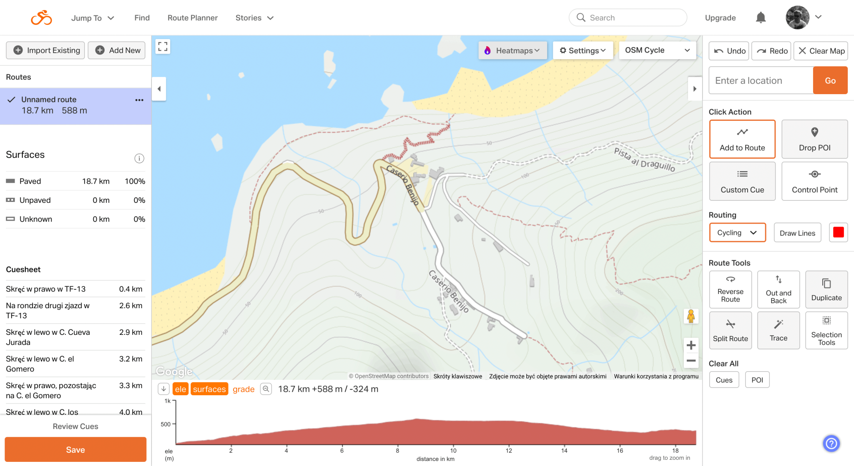Click the fullscreen map expand icon

(163, 47)
